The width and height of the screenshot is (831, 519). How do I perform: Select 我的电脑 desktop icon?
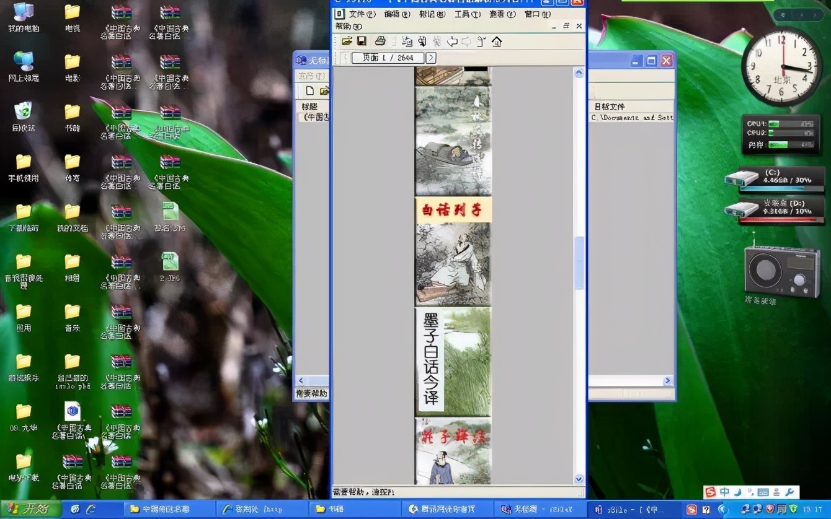(x=24, y=17)
